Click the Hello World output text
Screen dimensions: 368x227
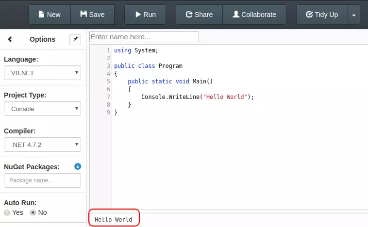pos(113,219)
